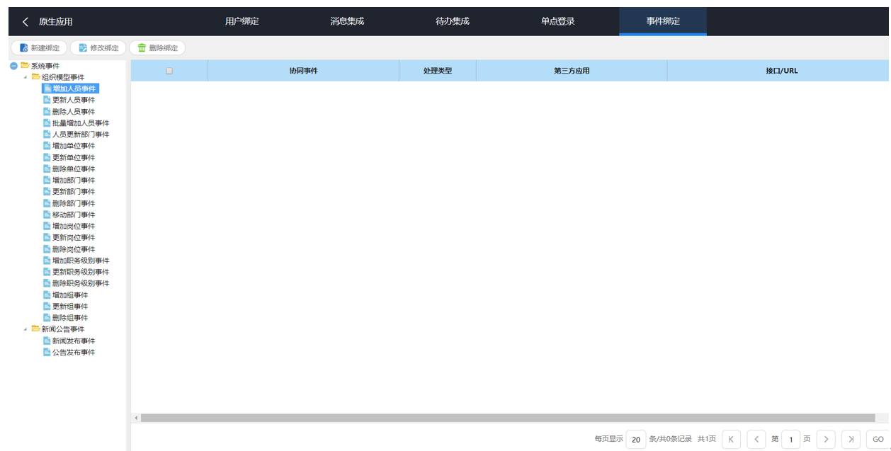
Task: Select 删除部门事件 in the tree
Action: [74, 203]
